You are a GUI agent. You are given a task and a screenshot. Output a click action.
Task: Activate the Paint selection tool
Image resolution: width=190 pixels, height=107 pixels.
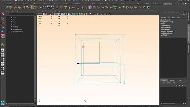click(x=3, y=23)
